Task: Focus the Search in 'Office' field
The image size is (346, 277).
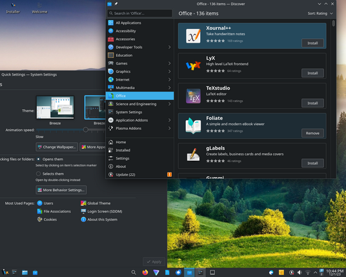Action: 139,14
